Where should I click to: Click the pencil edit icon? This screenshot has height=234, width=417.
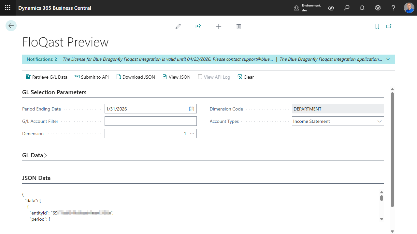[x=178, y=26]
